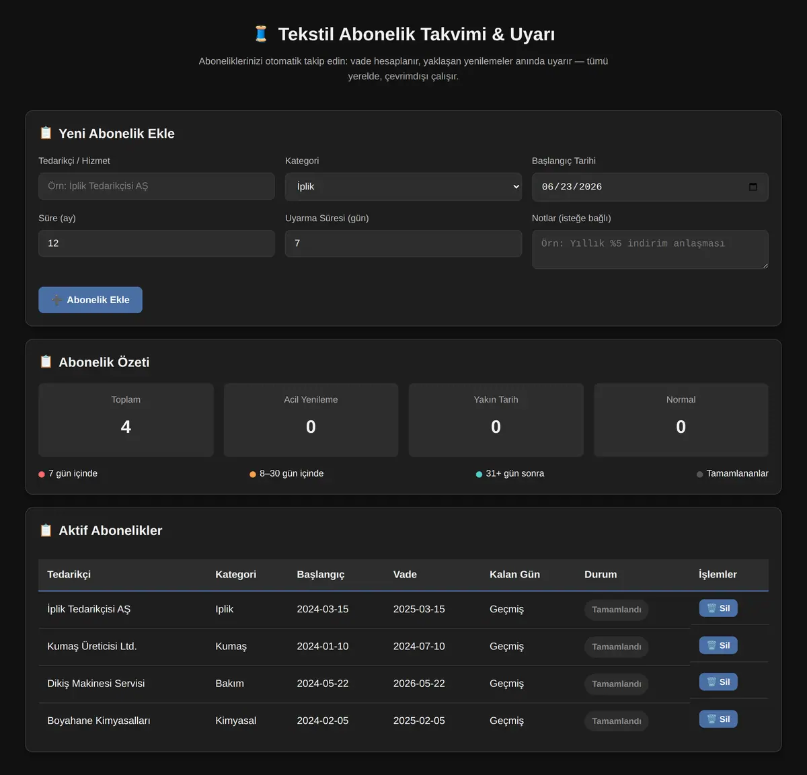Click the Tedarikçi / Hizmet input field
The image size is (807, 775).
pyautogui.click(x=157, y=186)
